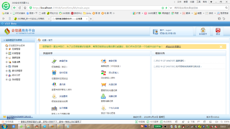Open the 消费记录 download icon

[103, 96]
